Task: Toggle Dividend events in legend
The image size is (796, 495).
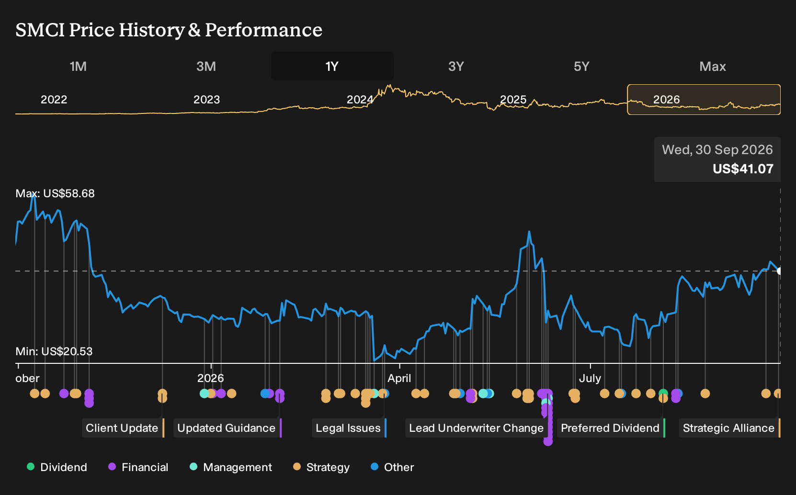Action: click(x=57, y=467)
